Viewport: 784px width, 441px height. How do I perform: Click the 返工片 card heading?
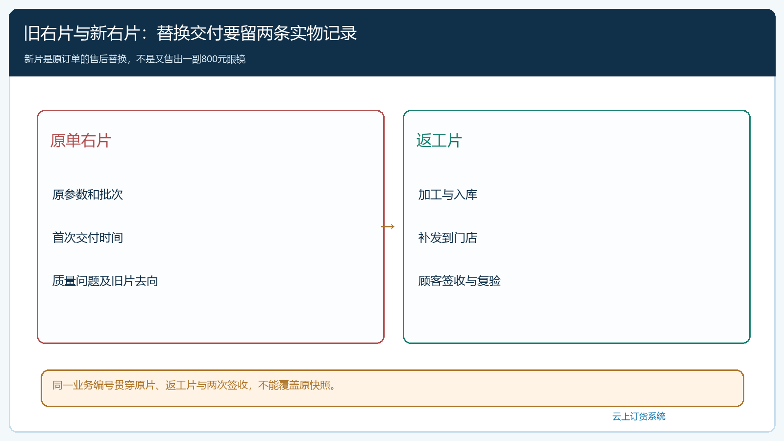[x=439, y=141]
